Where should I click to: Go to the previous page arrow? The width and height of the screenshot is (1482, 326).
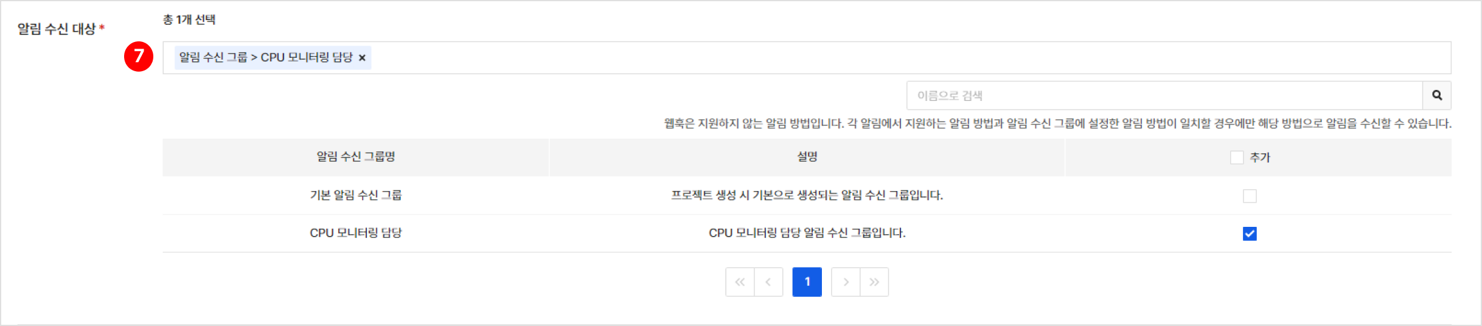click(x=768, y=282)
